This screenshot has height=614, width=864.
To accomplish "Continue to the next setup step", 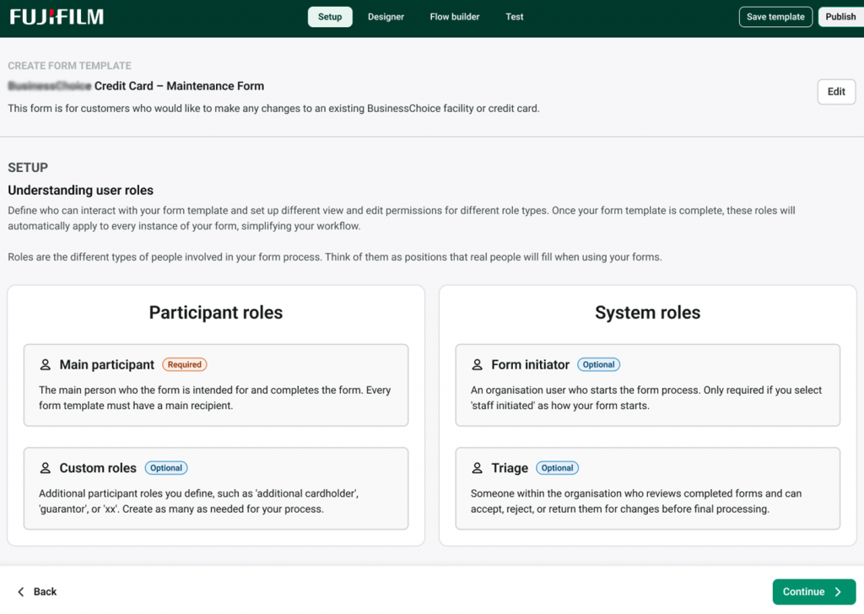I will tap(810, 591).
